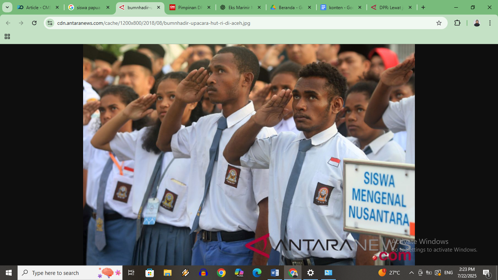Show hidden system tray icons

[x=411, y=273]
